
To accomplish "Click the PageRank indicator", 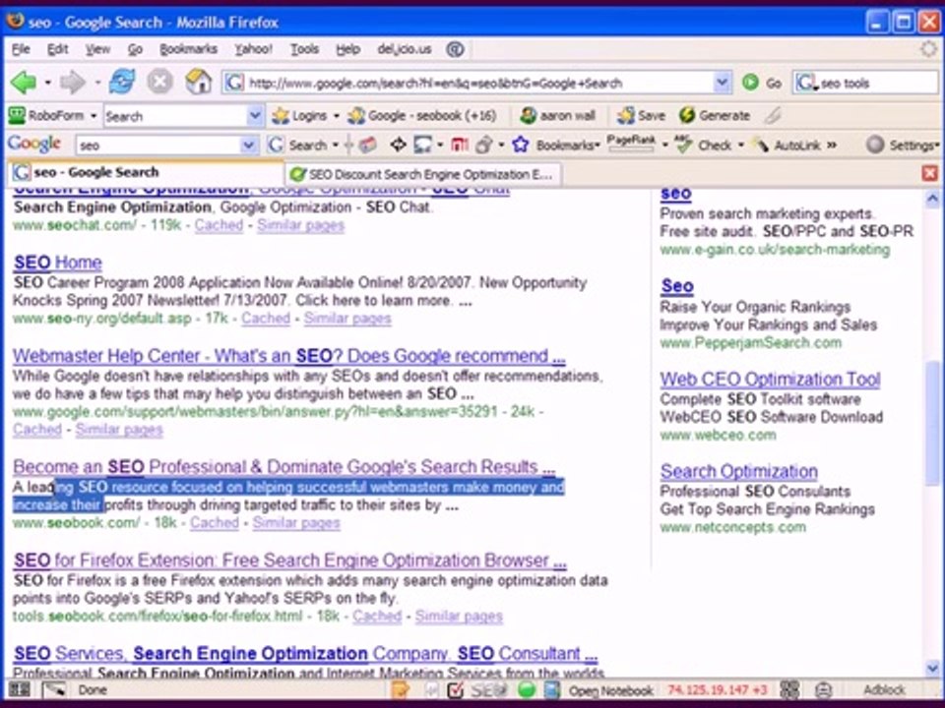I will 631,143.
